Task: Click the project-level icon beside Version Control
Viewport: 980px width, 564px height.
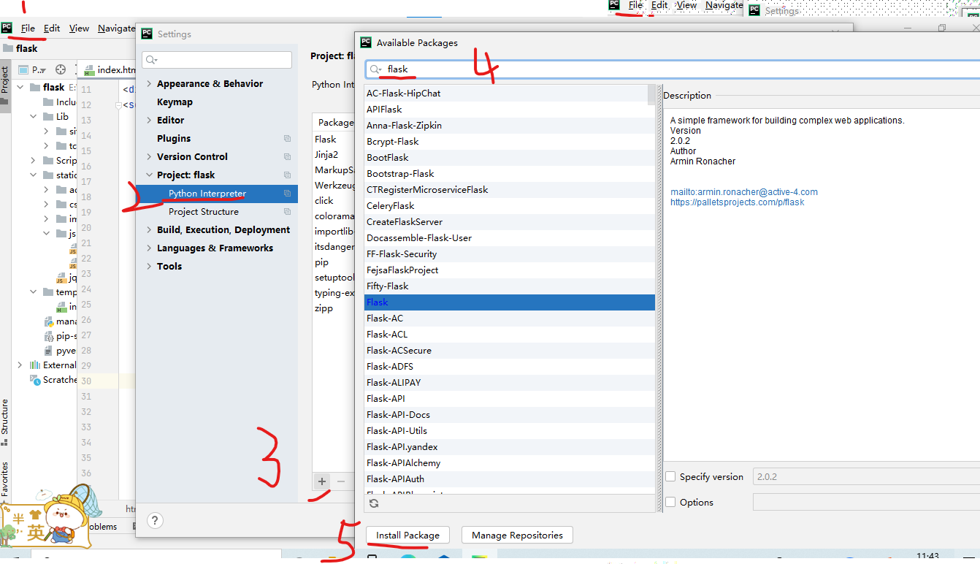Action: 287,157
